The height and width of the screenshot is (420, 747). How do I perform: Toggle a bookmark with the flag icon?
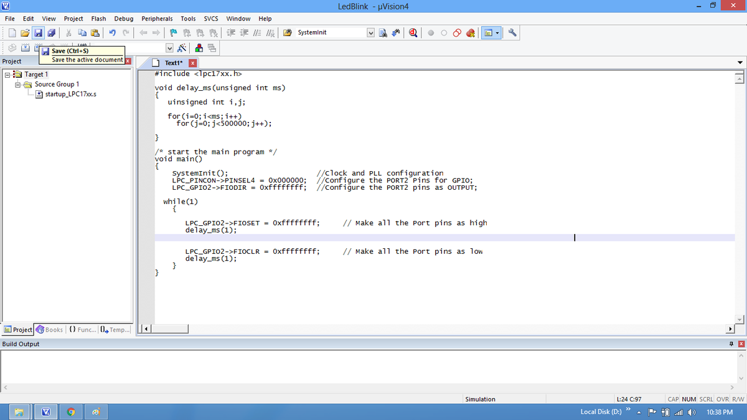pyautogui.click(x=174, y=32)
